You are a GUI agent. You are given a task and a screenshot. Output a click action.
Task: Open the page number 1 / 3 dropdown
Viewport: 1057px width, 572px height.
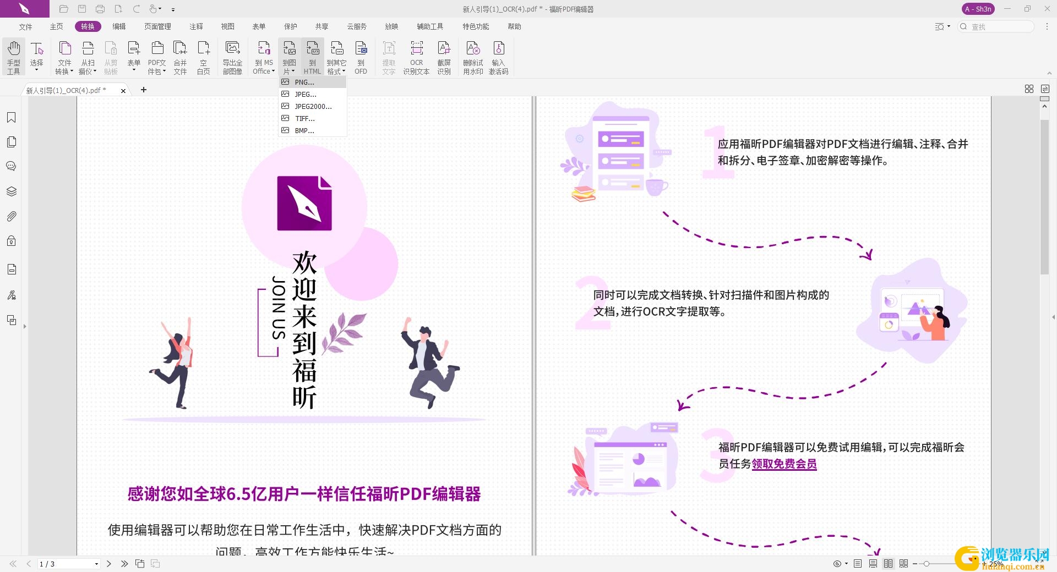pos(96,564)
